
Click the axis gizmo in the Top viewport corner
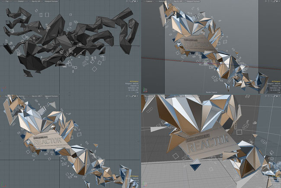click(3, 89)
